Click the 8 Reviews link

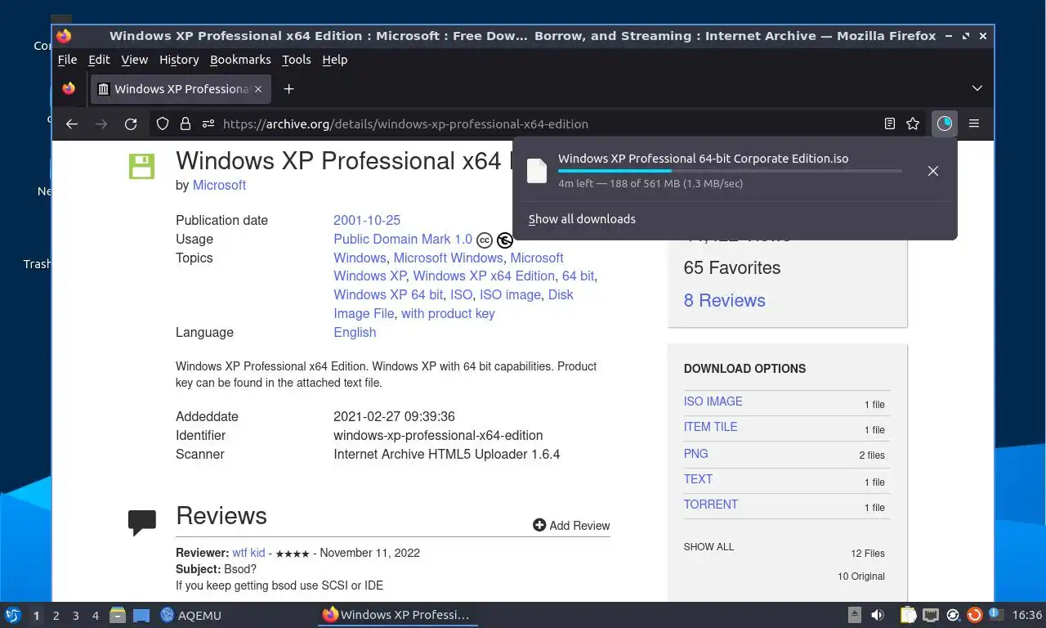tap(725, 301)
